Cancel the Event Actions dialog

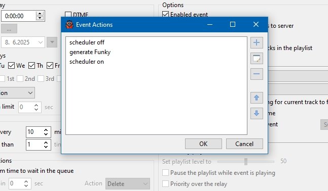click(244, 144)
